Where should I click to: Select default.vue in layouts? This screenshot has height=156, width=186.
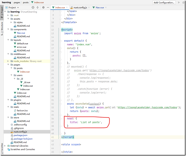pyautogui.click(x=22, y=44)
